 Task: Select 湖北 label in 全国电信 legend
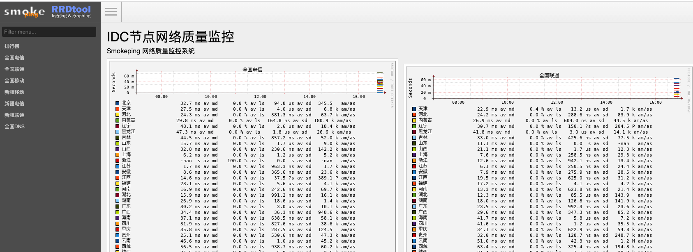126,195
